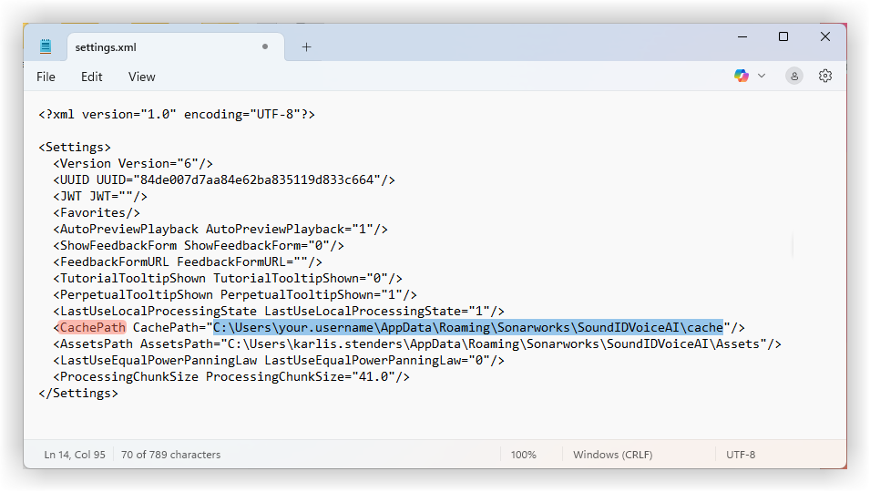Image resolution: width=870 pixels, height=492 pixels.
Task: Close the Notepad window
Action: 825,36
